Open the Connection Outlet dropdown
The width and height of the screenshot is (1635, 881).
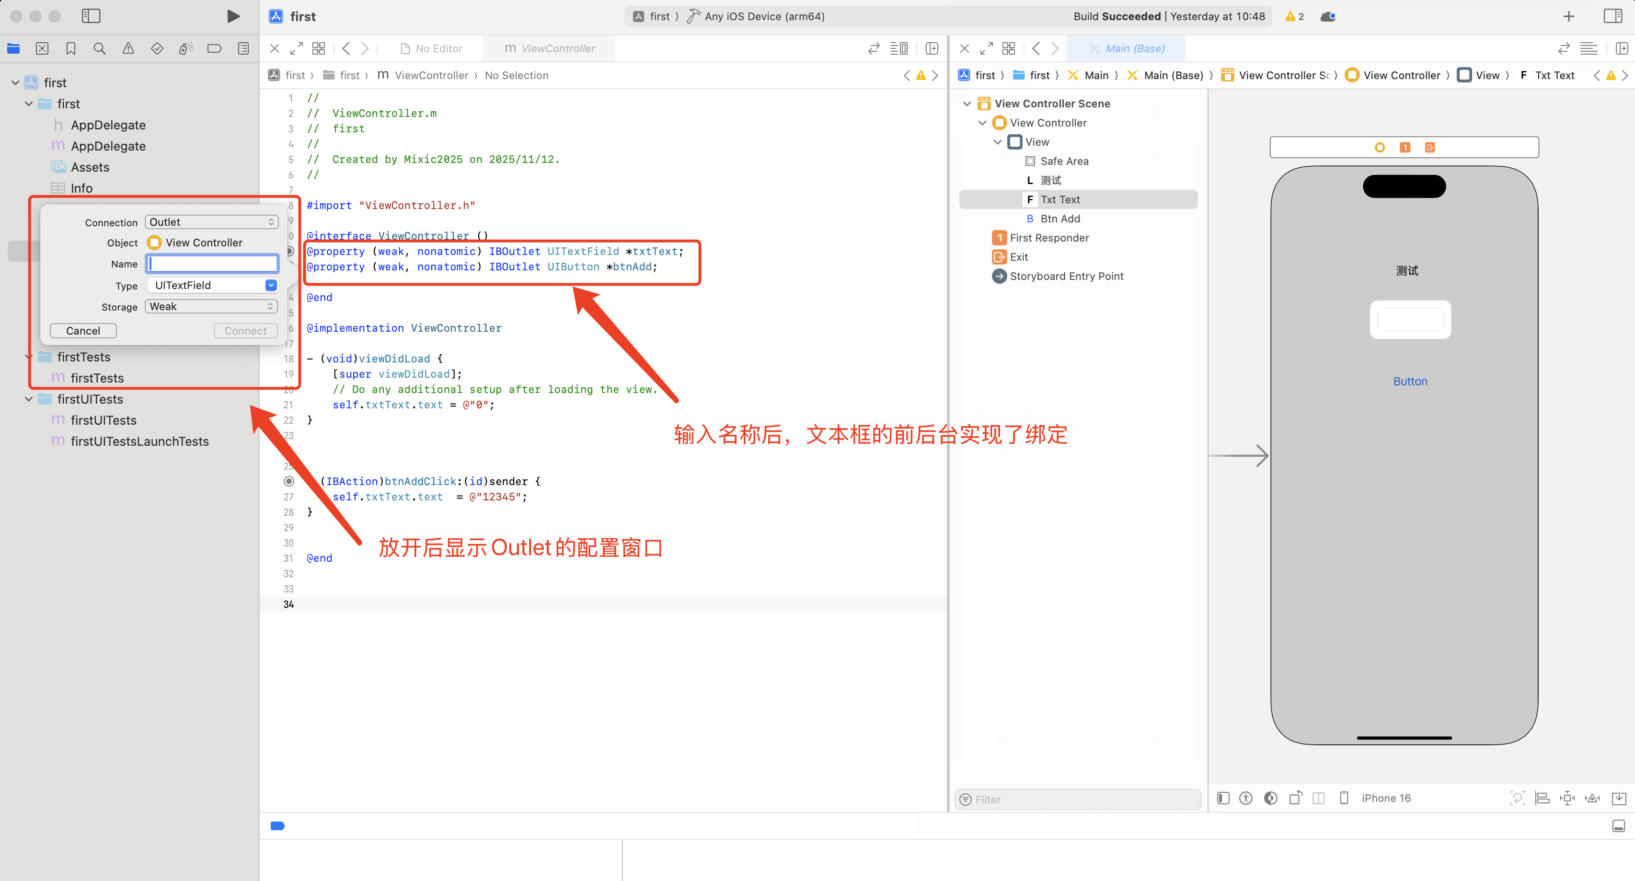pyautogui.click(x=211, y=221)
